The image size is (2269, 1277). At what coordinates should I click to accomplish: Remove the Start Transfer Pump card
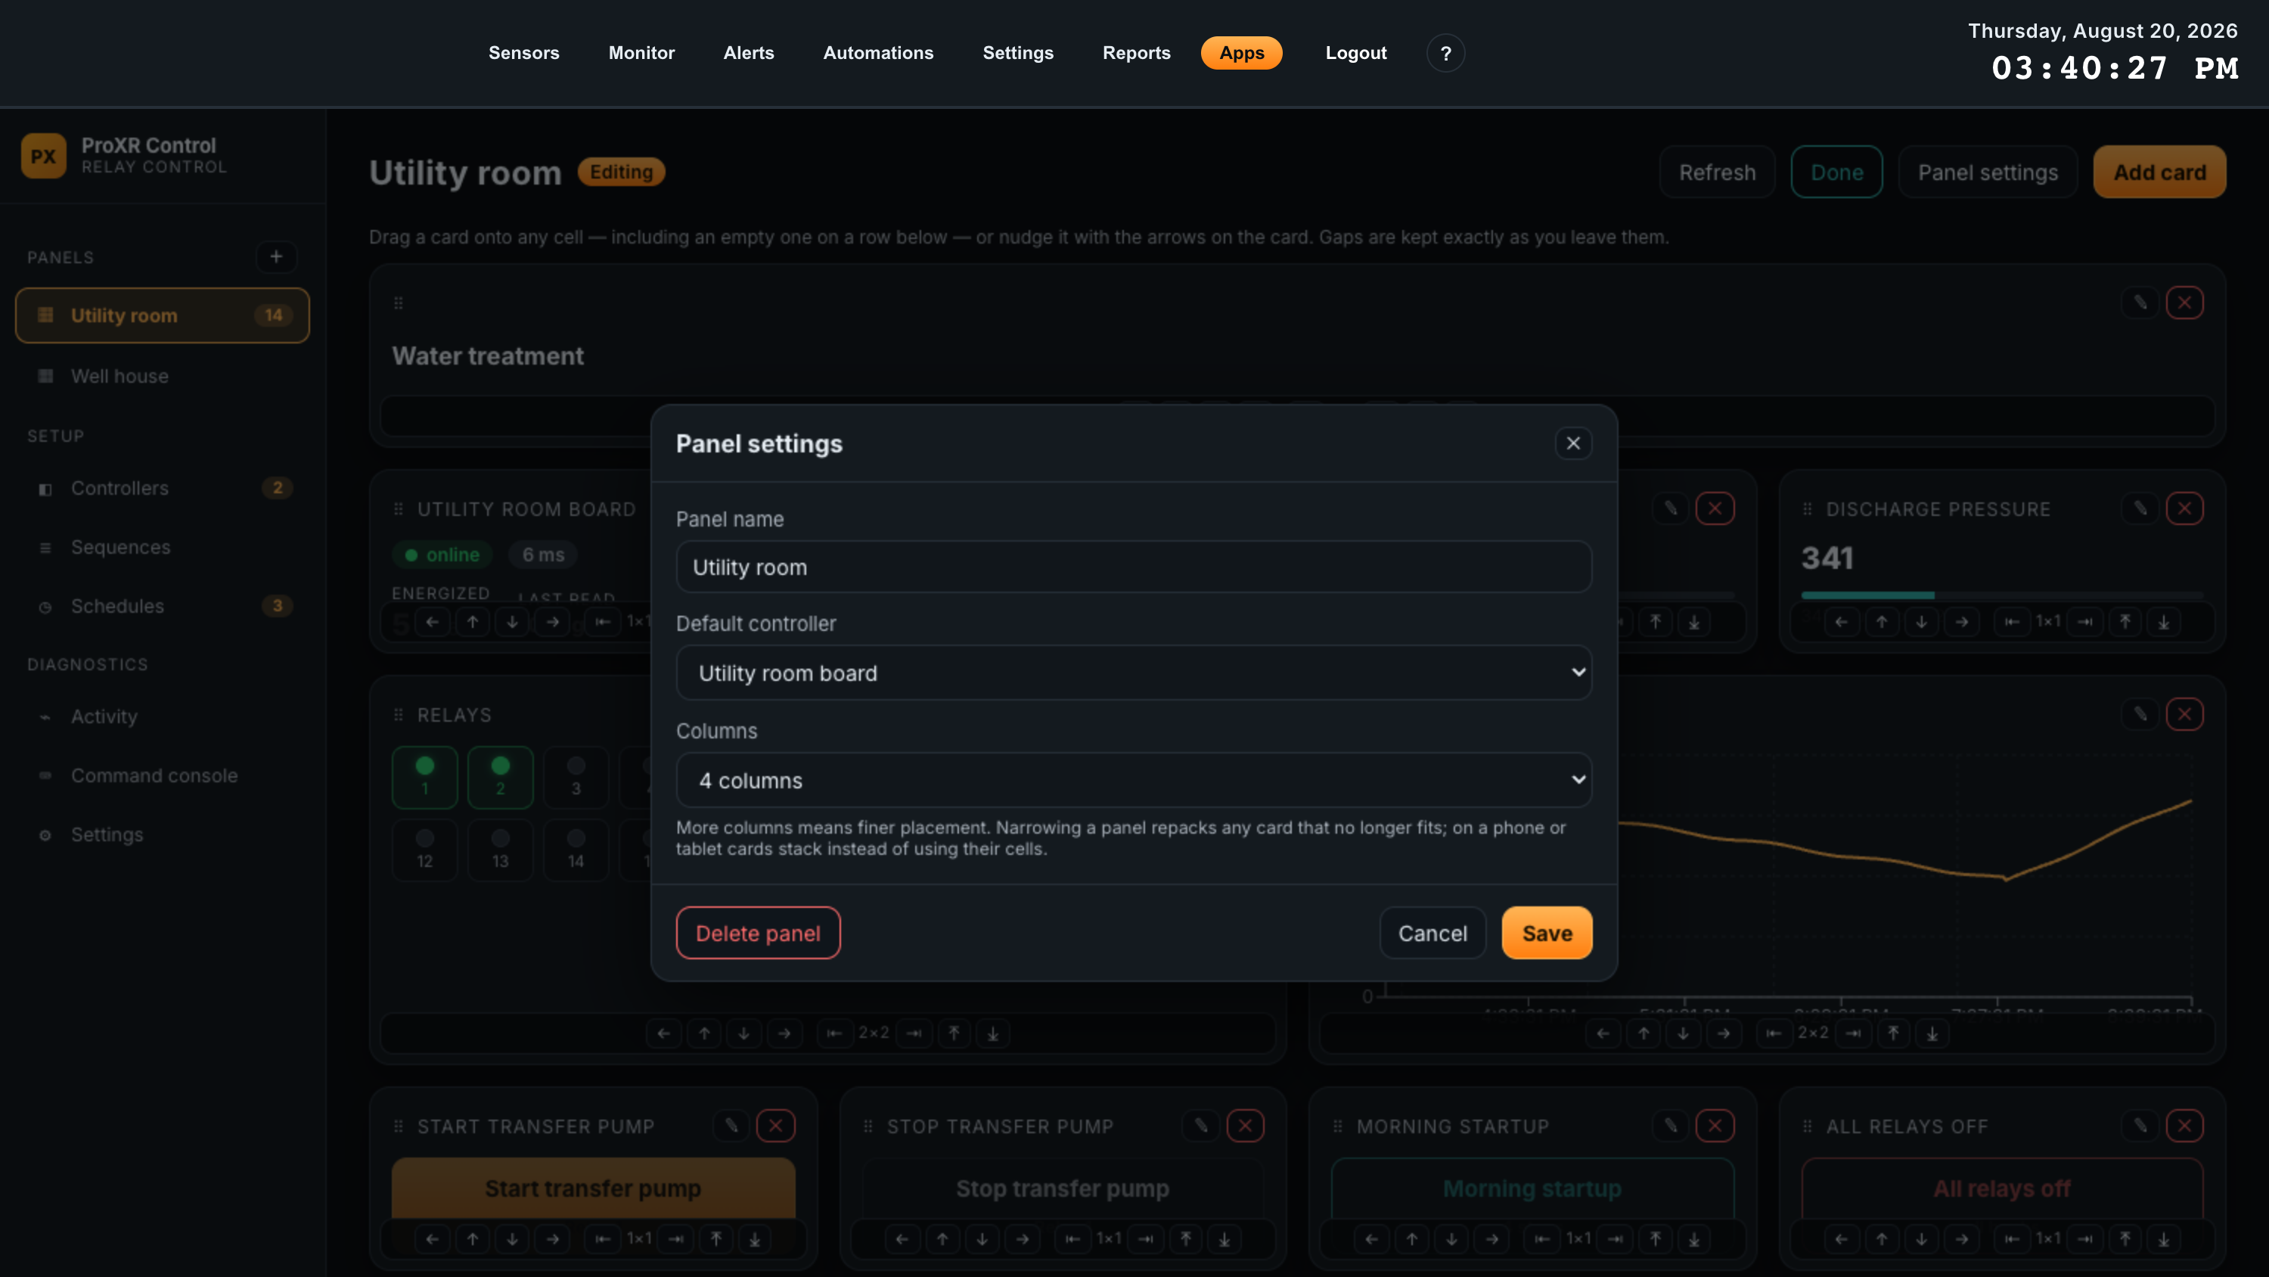click(775, 1126)
